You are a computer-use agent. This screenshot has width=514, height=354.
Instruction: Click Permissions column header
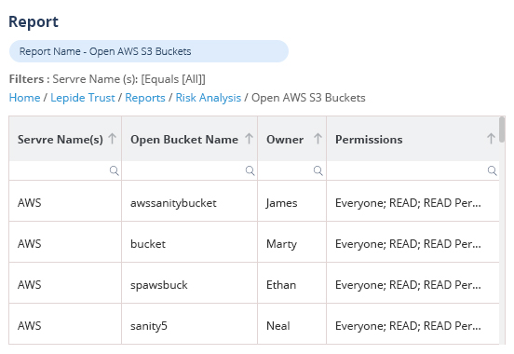coord(413,139)
